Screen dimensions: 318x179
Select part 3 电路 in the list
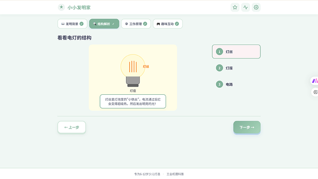236,84
